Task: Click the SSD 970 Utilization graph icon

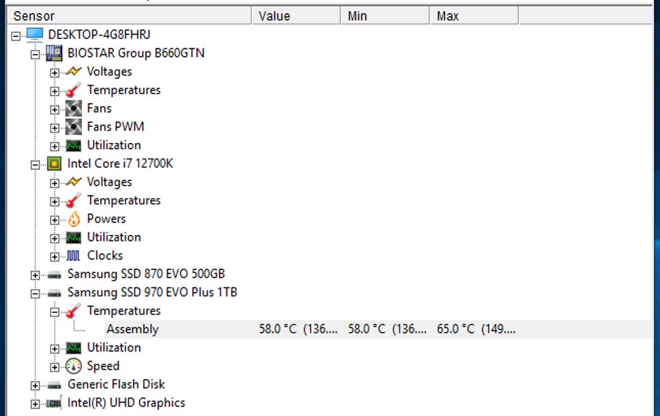Action: click(x=73, y=348)
